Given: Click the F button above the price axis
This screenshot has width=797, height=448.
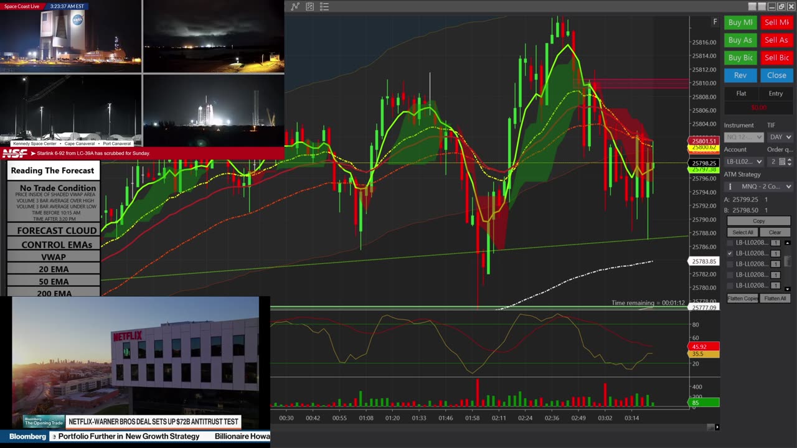Looking at the screenshot, I should coord(715,22).
